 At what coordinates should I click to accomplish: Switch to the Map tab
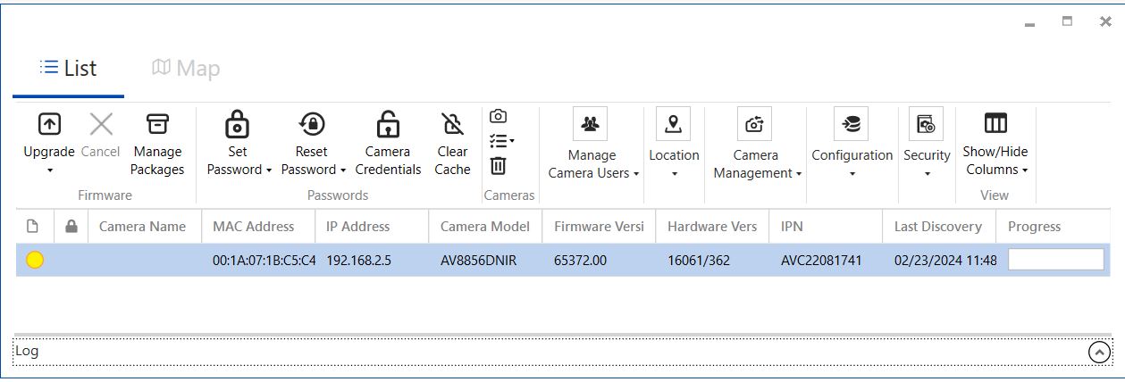pyautogui.click(x=186, y=69)
